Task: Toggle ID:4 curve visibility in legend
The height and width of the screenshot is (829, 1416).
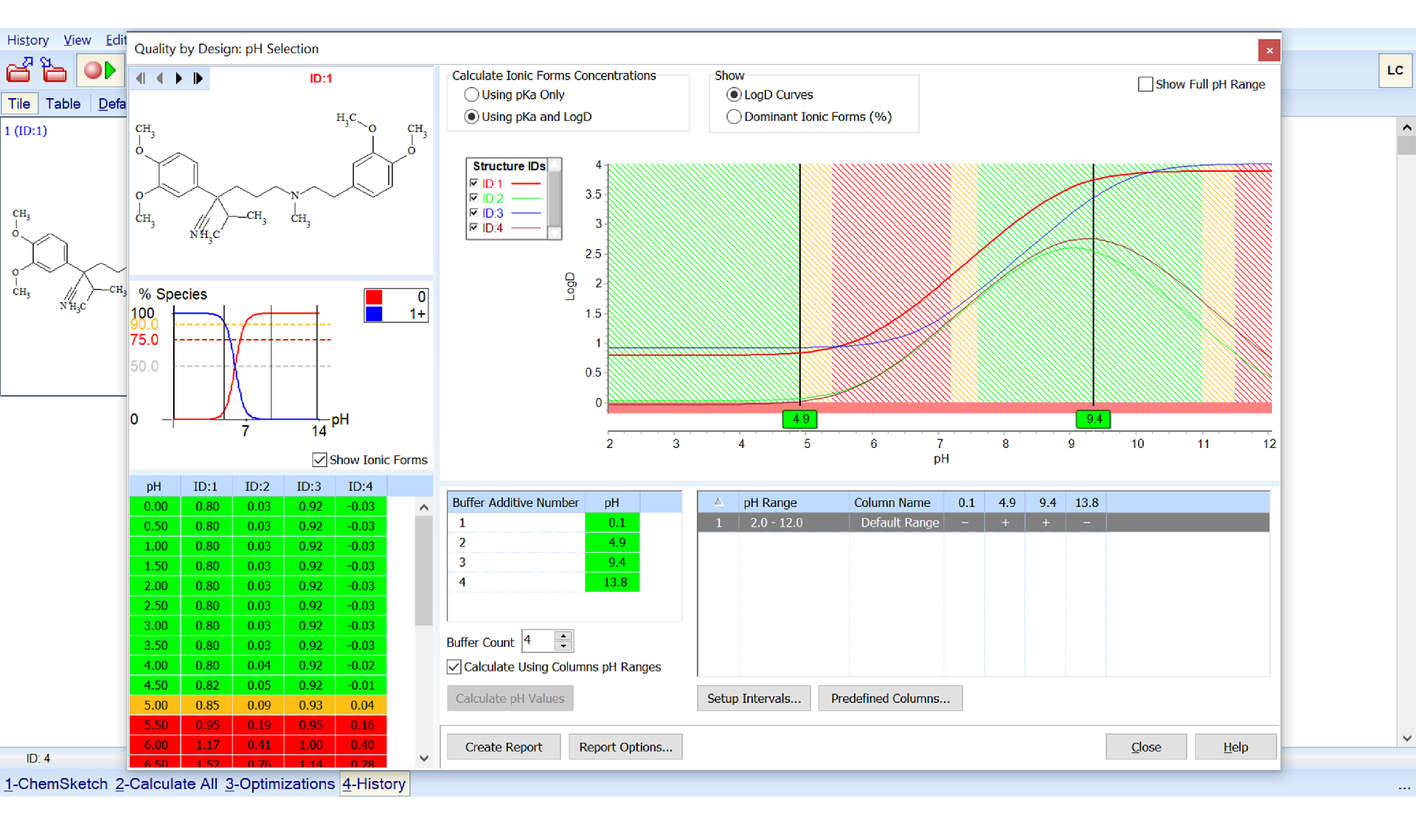Action: [x=473, y=228]
